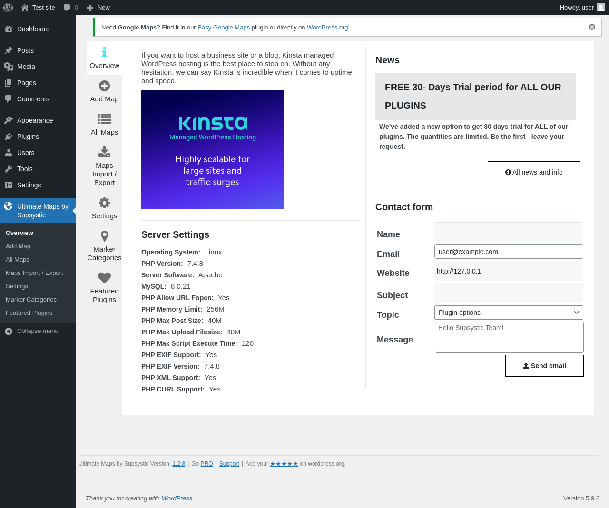Screen dimensions: 609x508
Task: Click the All Maps list icon
Action: tap(105, 118)
